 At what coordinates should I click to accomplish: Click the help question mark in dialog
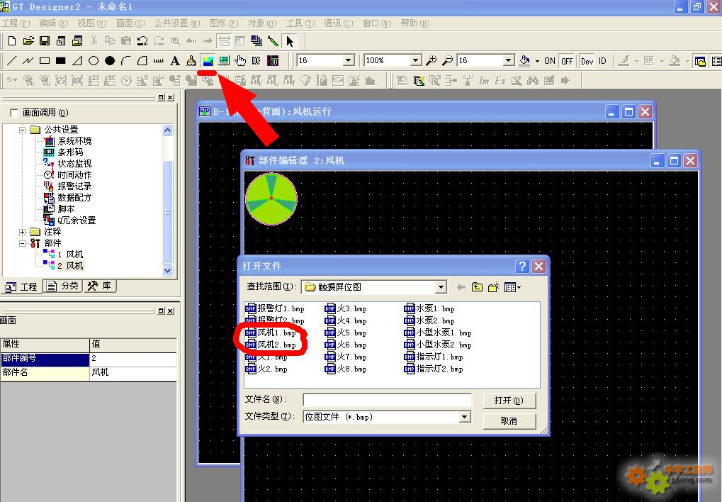(x=521, y=266)
